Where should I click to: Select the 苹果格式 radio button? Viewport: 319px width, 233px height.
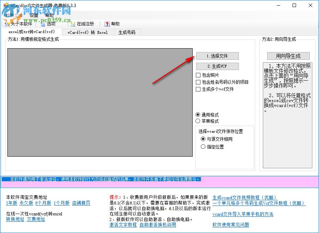point(198,121)
